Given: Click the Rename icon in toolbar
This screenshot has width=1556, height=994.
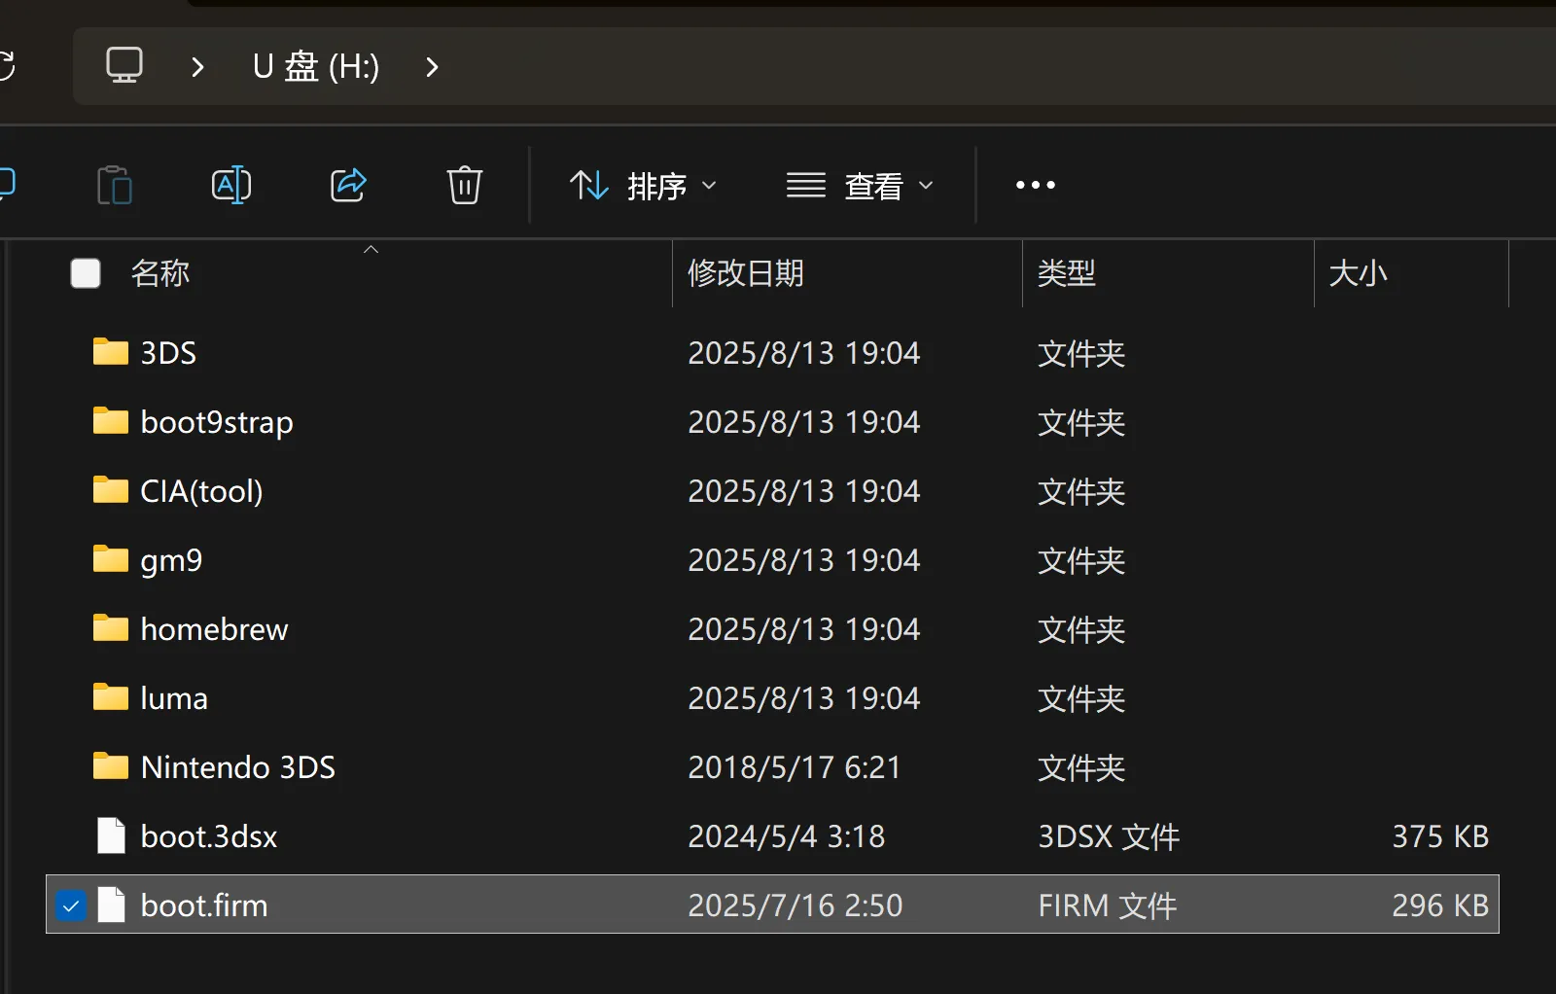Looking at the screenshot, I should [x=231, y=185].
